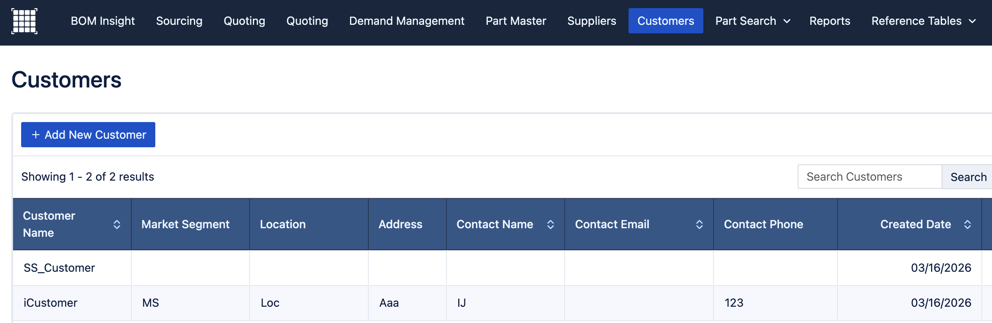Open the SS_Customer row
Screen dimensions: 992x323
click(59, 268)
